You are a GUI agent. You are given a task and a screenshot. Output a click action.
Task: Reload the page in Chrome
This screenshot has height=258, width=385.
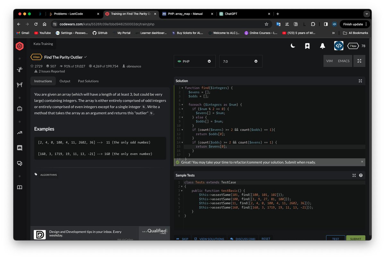click(36, 24)
